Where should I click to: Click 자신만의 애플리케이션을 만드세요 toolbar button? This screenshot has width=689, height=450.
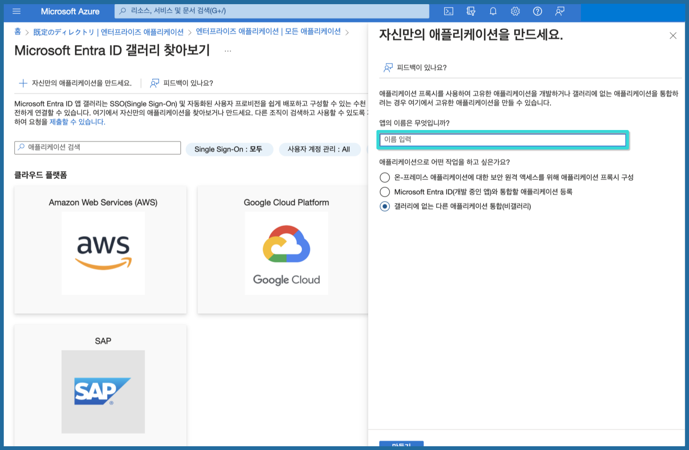click(x=75, y=83)
